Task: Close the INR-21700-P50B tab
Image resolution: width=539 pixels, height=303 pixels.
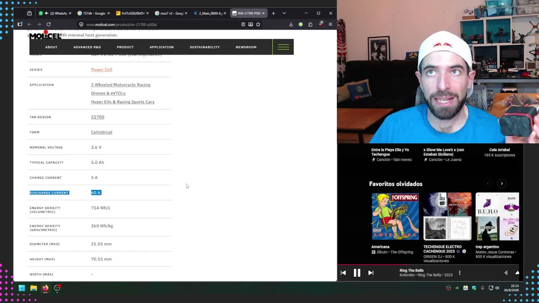Action: 263,13
